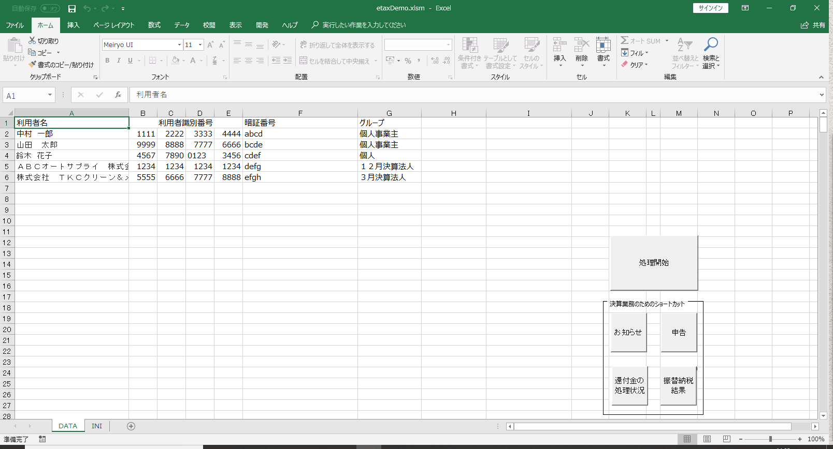
Task: Open the Name Box dropdown arrow
Action: coord(50,95)
